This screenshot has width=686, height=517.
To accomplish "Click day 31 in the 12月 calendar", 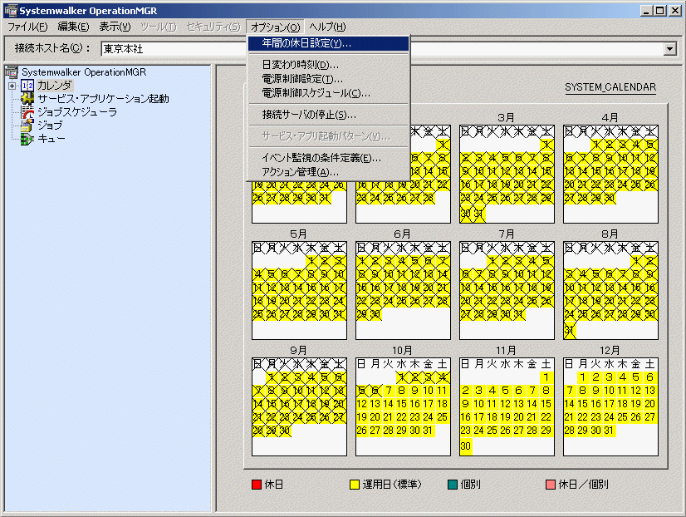I will pos(609,431).
